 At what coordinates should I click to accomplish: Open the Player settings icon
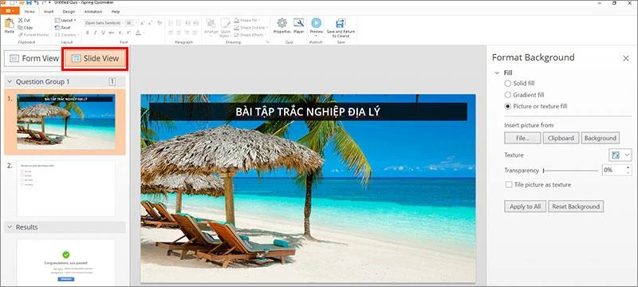tap(298, 23)
